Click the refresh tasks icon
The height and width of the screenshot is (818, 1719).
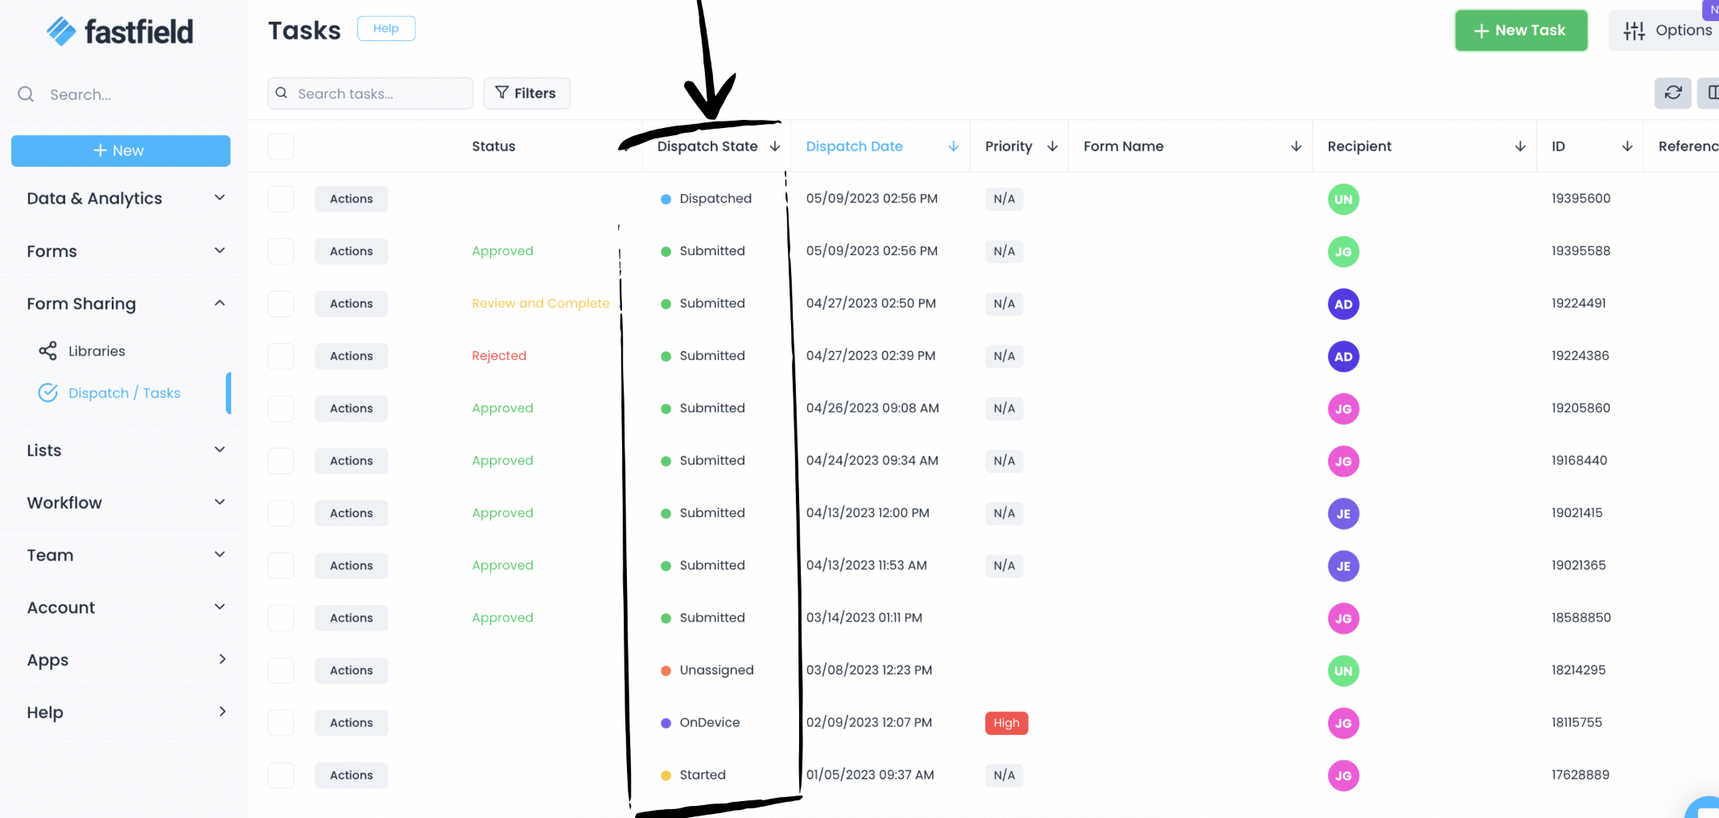click(x=1672, y=93)
